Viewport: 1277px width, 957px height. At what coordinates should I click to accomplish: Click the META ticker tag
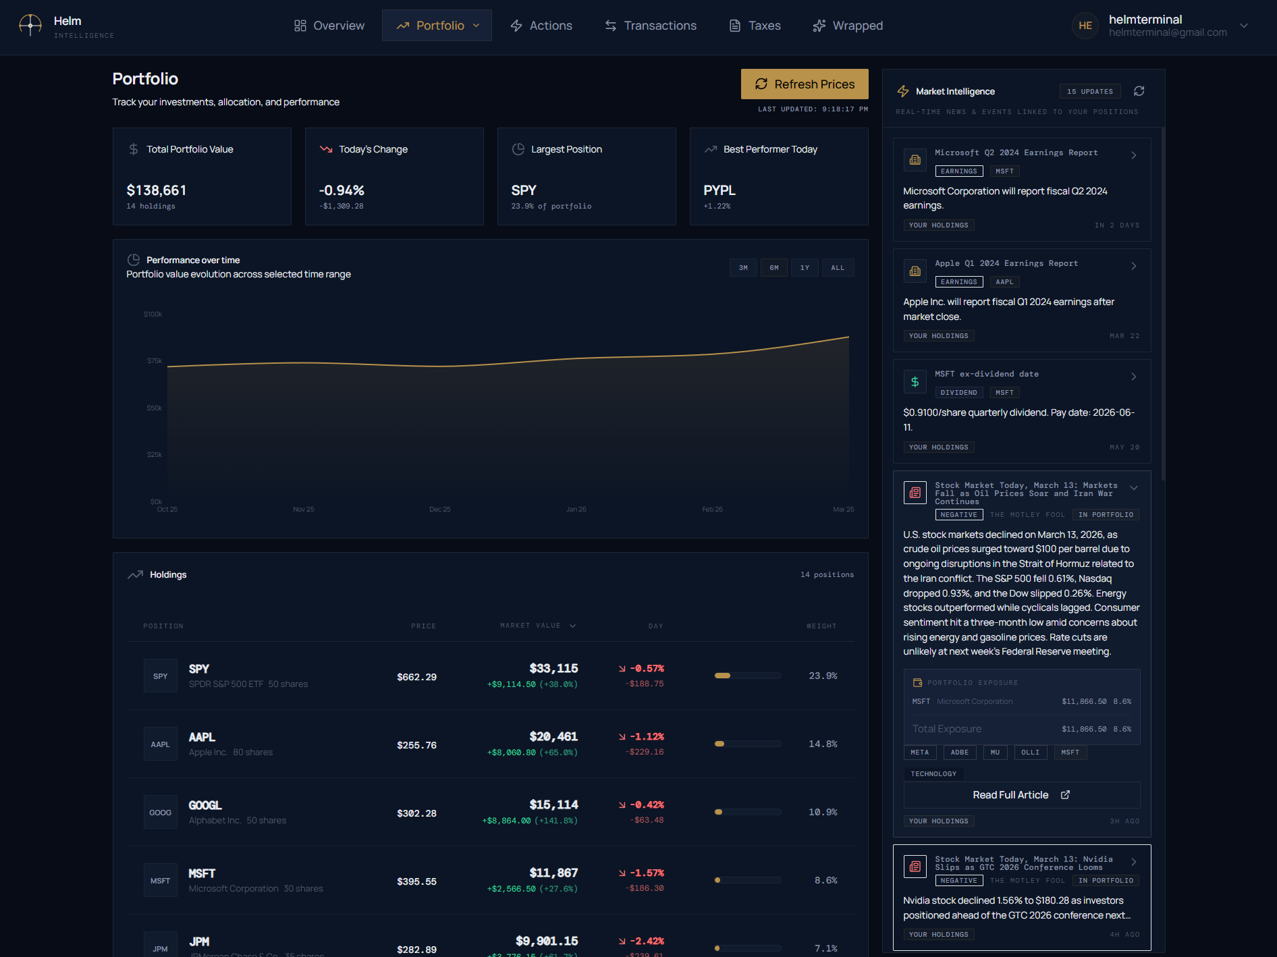coord(920,753)
